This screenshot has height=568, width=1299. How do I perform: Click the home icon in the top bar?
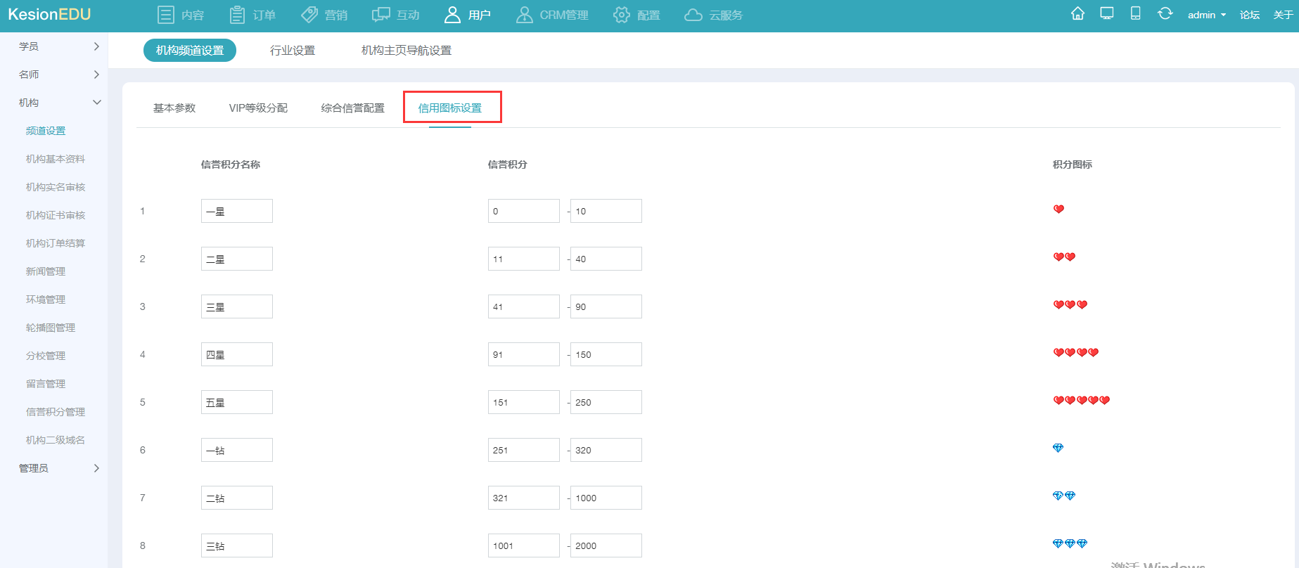coord(1077,14)
